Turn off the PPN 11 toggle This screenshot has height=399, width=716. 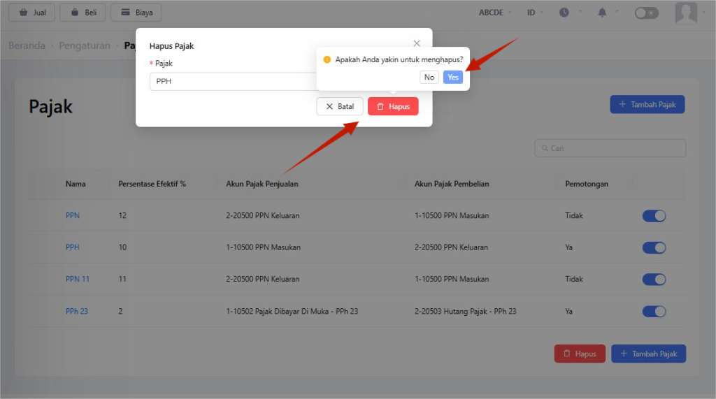(x=654, y=280)
